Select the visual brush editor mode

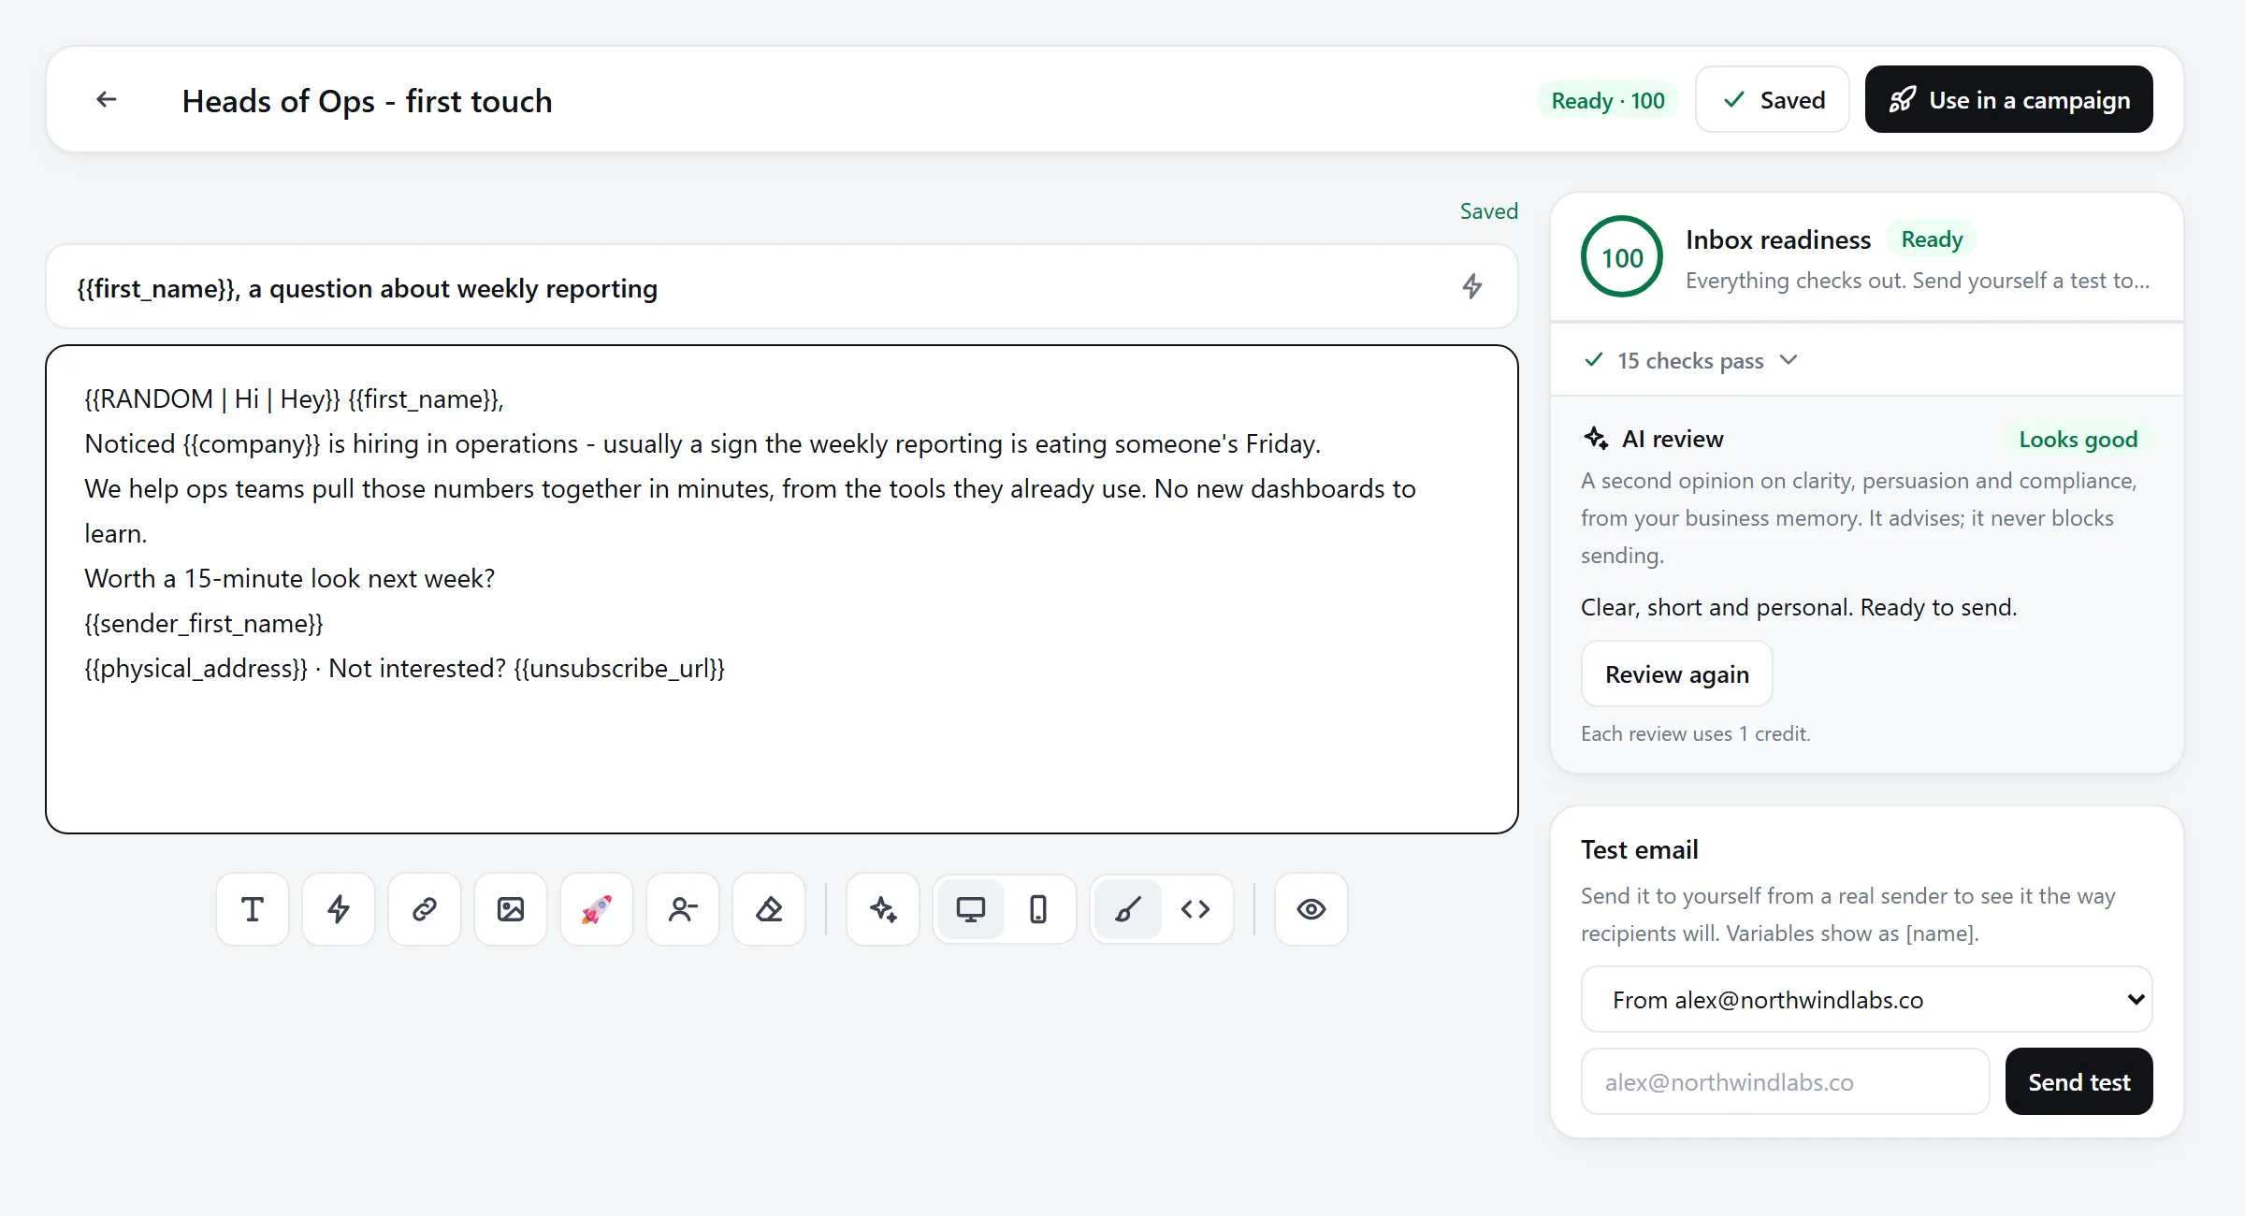tap(1128, 909)
